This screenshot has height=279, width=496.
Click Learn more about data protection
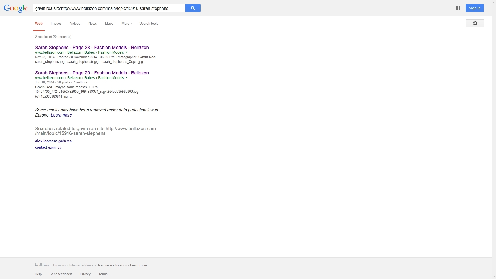point(61,115)
